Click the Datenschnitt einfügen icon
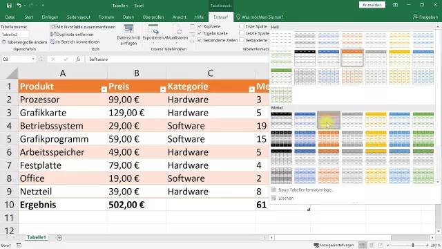The image size is (442, 249). point(129,29)
